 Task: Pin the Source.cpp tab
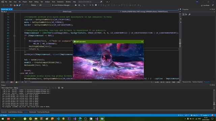click(9, 9)
